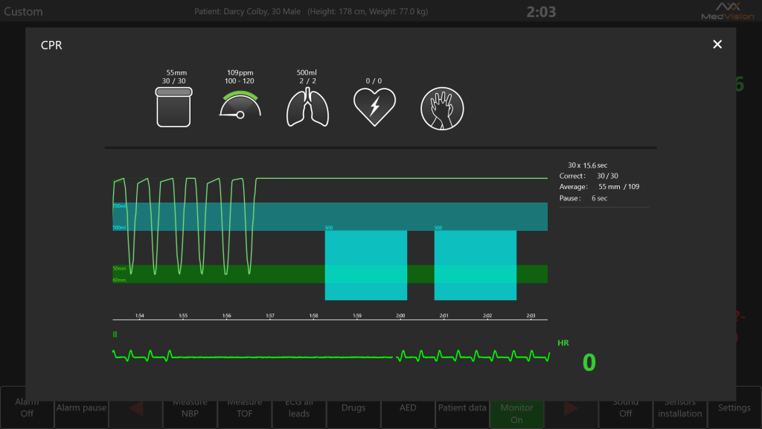Image resolution: width=762 pixels, height=429 pixels.
Task: Click the Custom scenario label
Action: (23, 12)
